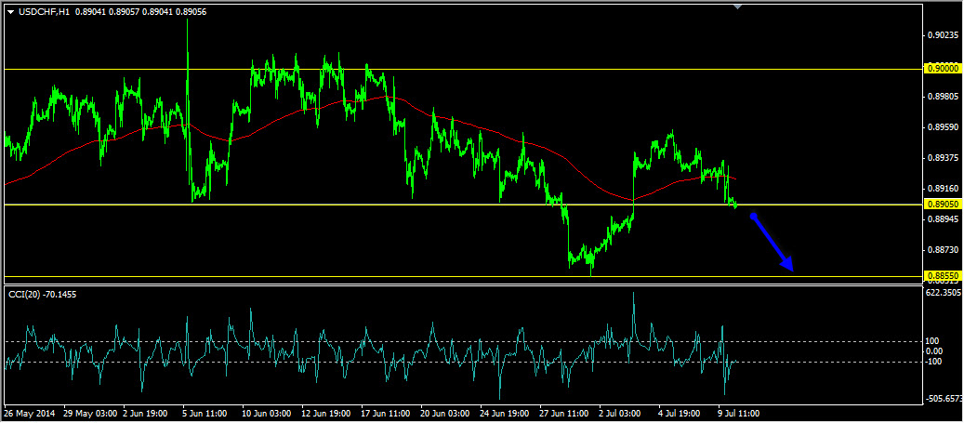The width and height of the screenshot is (964, 423).
Task: Click the 12 Jun 19:00 time label
Action: pos(327,413)
